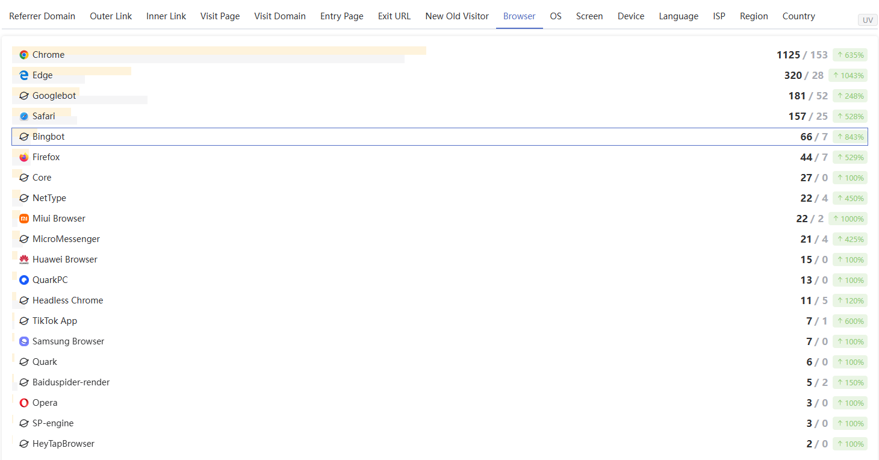
Task: Toggle the UV metric button
Action: pos(867,20)
